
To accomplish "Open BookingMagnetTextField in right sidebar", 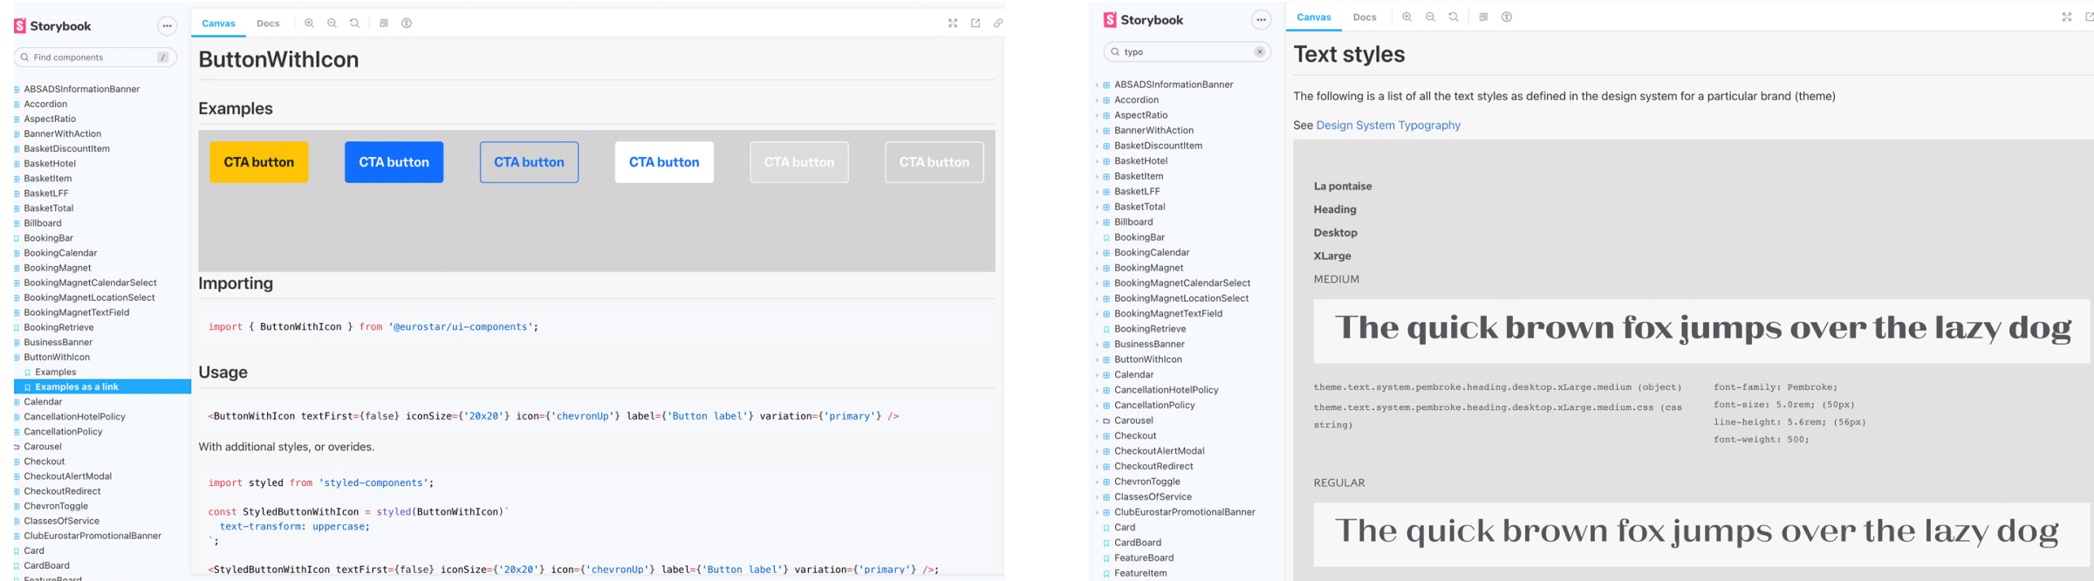I will [1168, 314].
